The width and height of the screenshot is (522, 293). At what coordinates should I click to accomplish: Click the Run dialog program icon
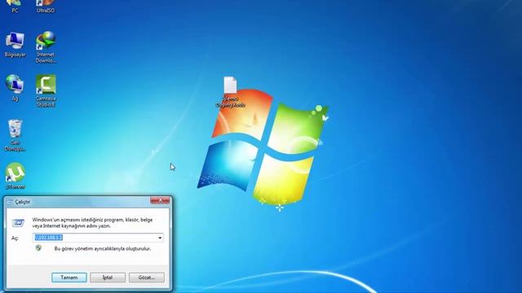(18, 222)
